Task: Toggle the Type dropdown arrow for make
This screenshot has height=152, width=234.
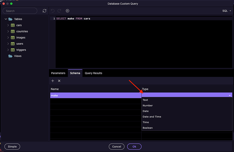Action: [230, 95]
